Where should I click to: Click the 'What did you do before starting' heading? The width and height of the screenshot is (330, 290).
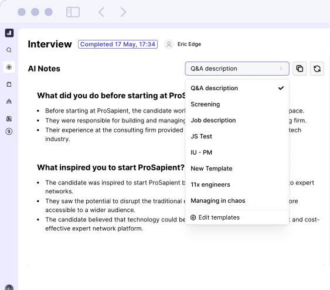pyautogui.click(x=111, y=95)
